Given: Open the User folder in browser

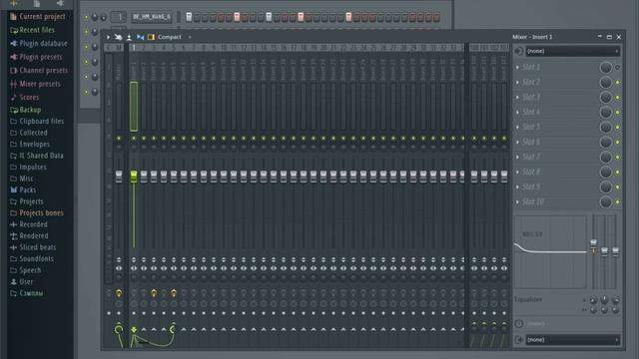Looking at the screenshot, I should click(22, 281).
